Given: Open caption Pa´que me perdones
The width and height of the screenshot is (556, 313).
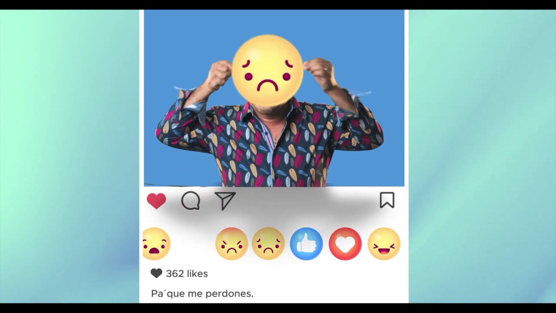Looking at the screenshot, I should [x=202, y=293].
